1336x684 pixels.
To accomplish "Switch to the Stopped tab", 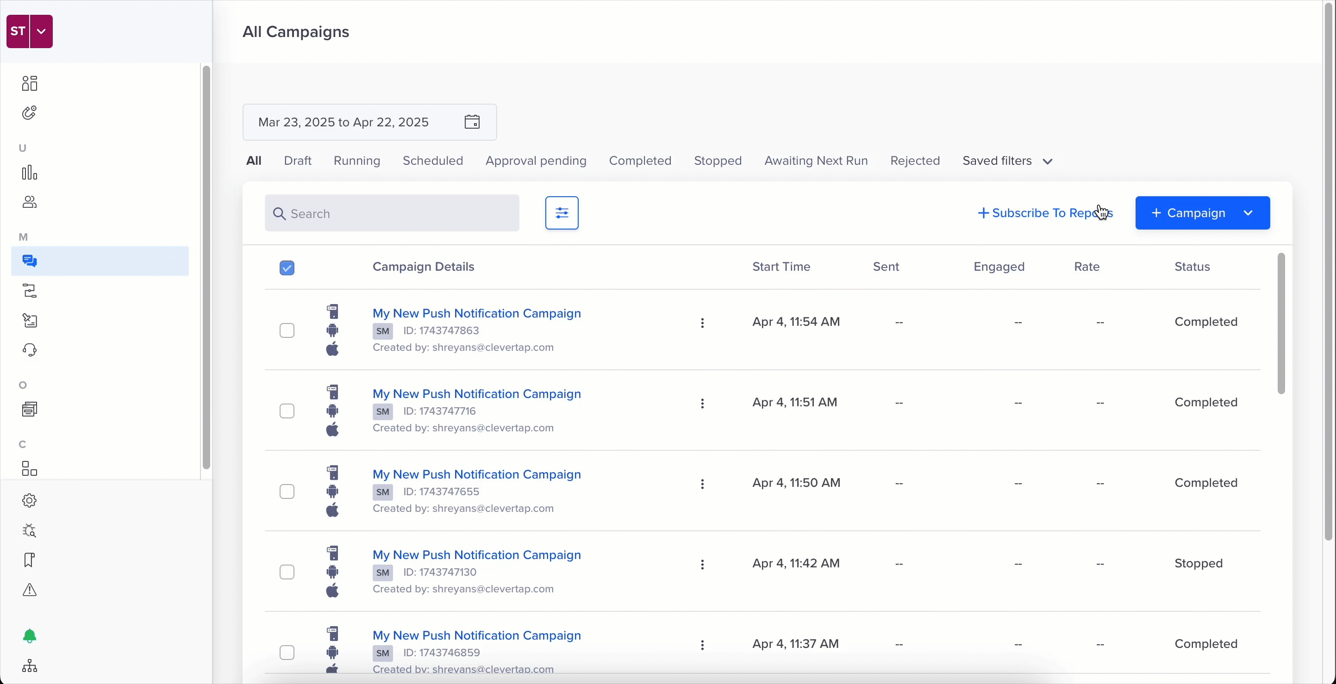I will (x=718, y=161).
